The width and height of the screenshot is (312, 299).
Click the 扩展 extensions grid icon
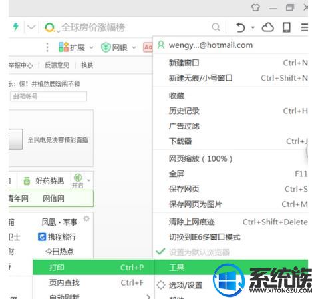(63, 47)
